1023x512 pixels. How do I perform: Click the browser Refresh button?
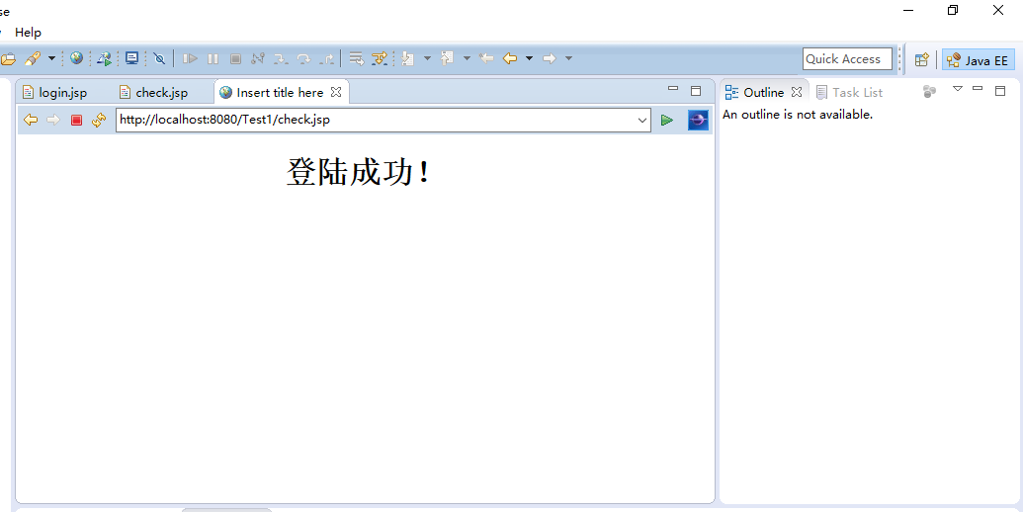coord(99,120)
